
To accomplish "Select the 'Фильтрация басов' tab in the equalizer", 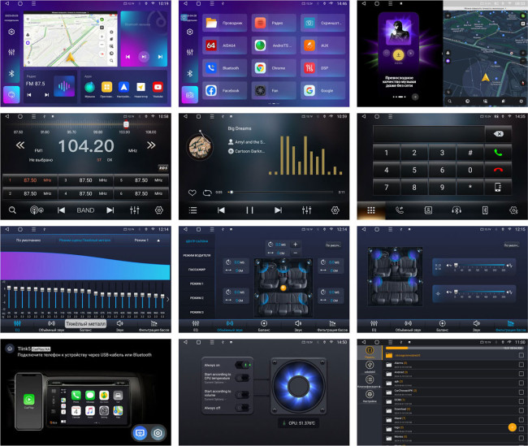I will 155,327.
